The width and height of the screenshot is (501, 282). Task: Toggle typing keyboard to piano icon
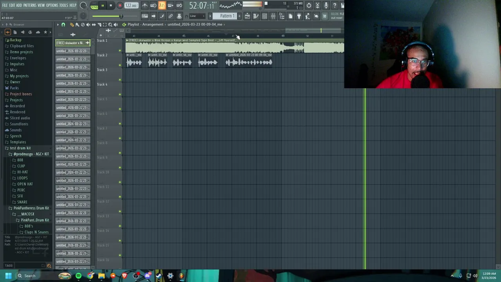145,16
